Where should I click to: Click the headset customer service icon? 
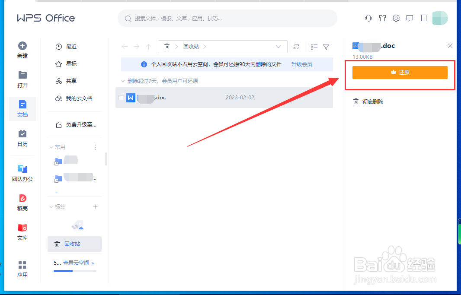pos(368,18)
